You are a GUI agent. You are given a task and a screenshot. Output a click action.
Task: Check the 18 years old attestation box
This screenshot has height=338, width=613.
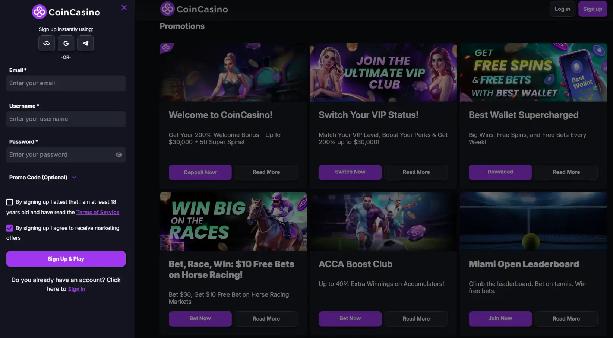[x=9, y=202]
